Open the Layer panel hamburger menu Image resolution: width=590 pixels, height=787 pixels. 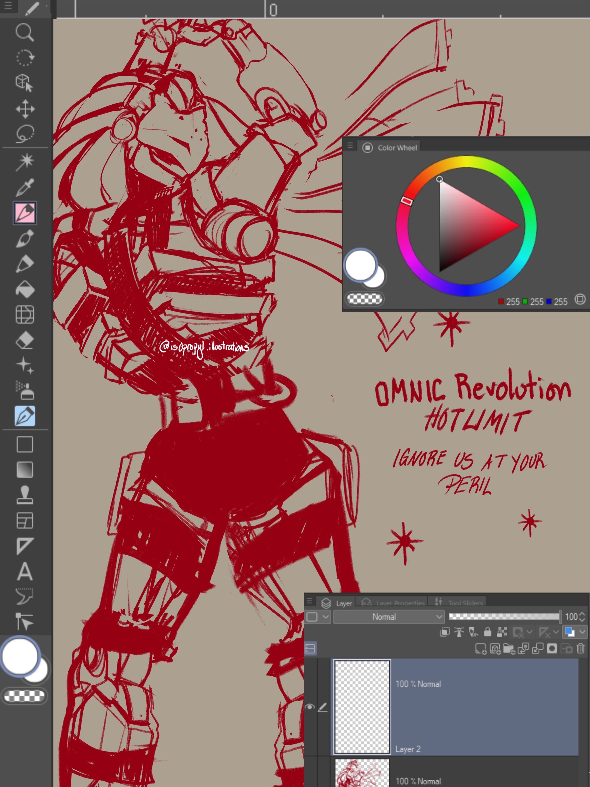pyautogui.click(x=309, y=601)
